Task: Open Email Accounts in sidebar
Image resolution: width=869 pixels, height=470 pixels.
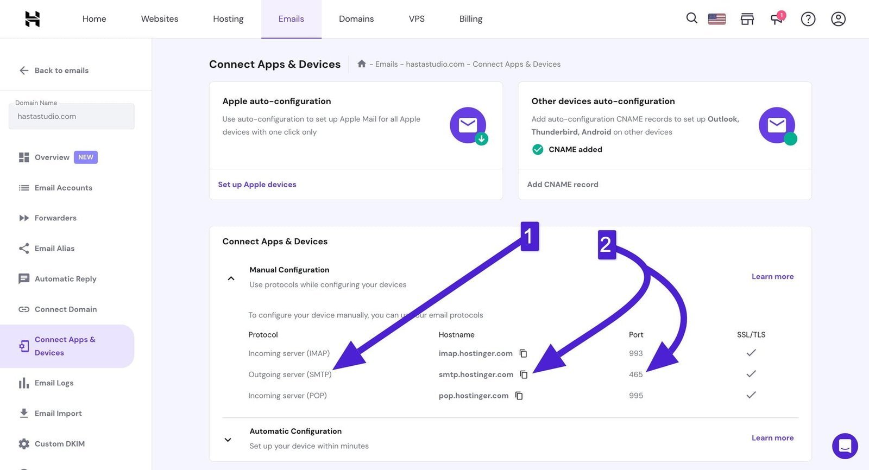Action: (63, 188)
